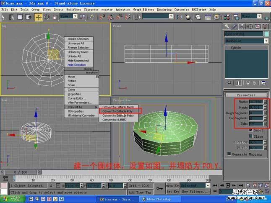Screen dimensions: 271x203
Task: Click Configure Modifier Sets icon
Action: [x=263, y=83]
